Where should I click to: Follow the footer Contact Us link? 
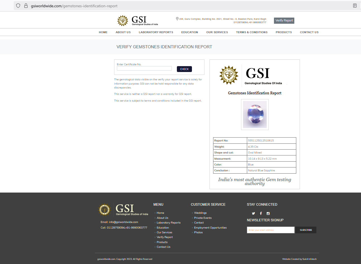click(163, 247)
